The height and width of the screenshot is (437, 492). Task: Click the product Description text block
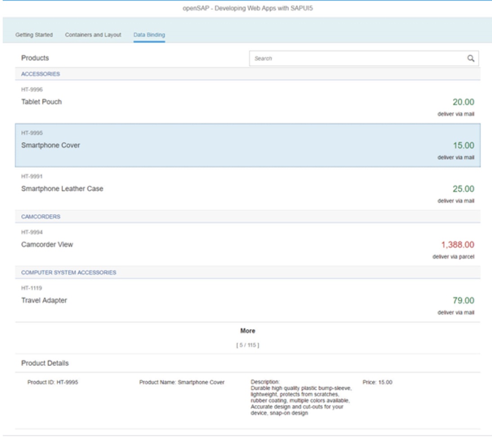point(301,397)
